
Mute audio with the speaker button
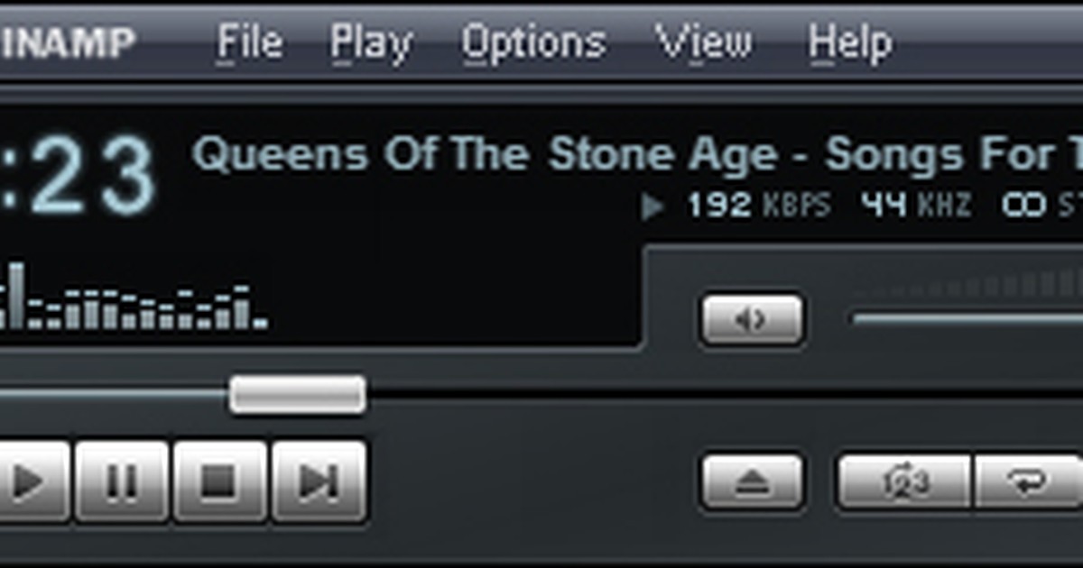click(752, 319)
